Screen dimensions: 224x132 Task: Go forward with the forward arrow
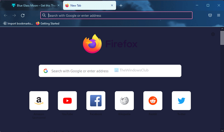[x=14, y=15]
